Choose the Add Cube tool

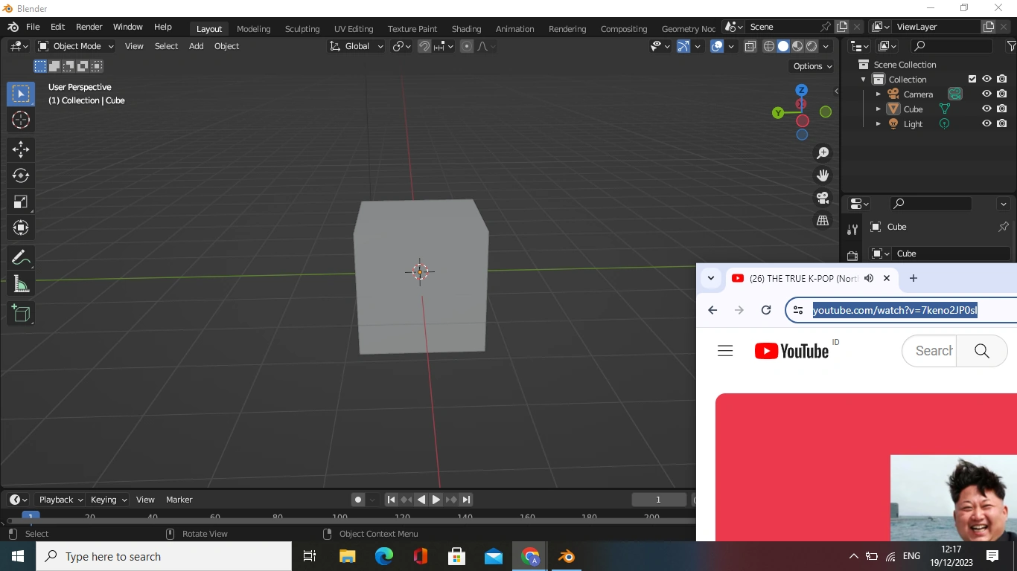[21, 314]
